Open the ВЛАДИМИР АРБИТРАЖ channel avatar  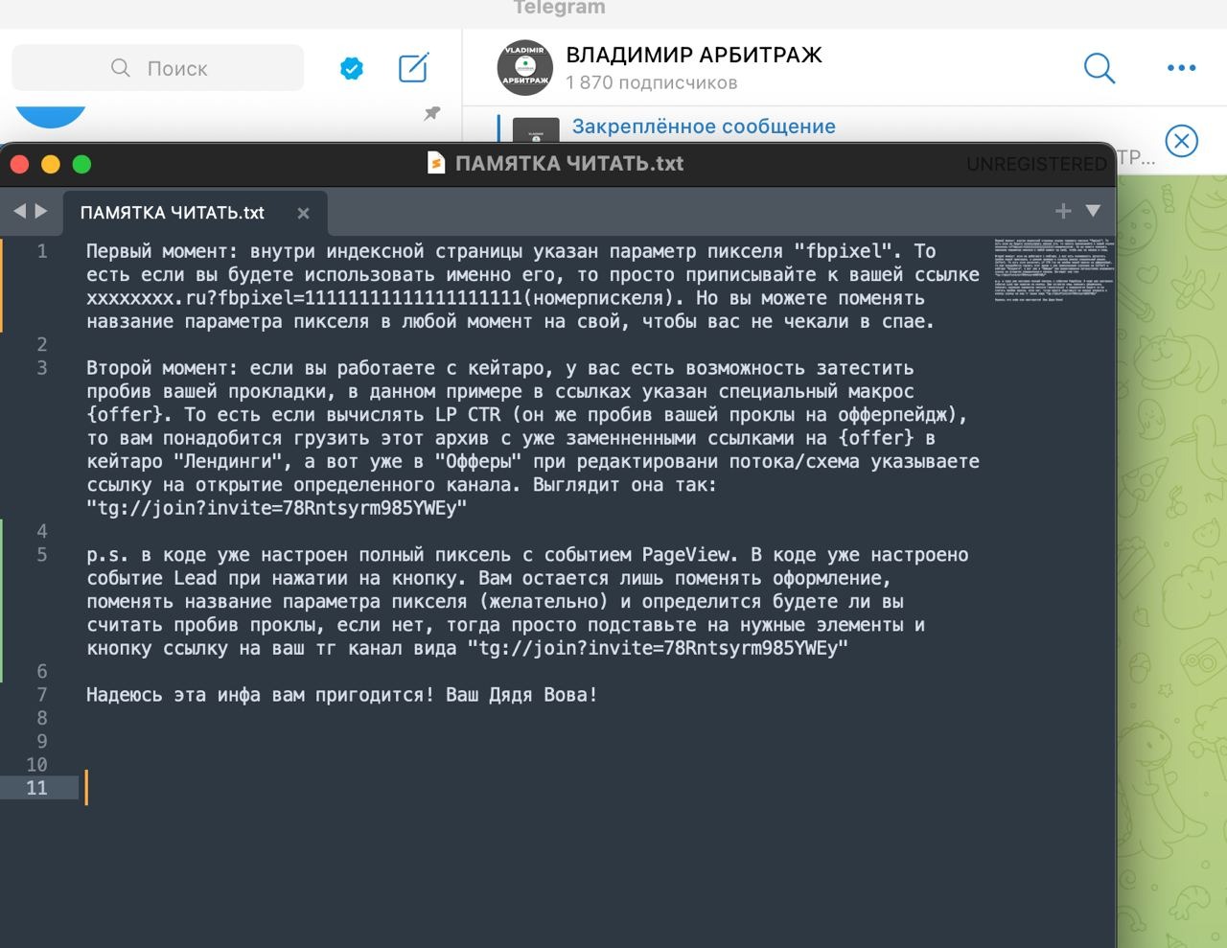[524, 68]
